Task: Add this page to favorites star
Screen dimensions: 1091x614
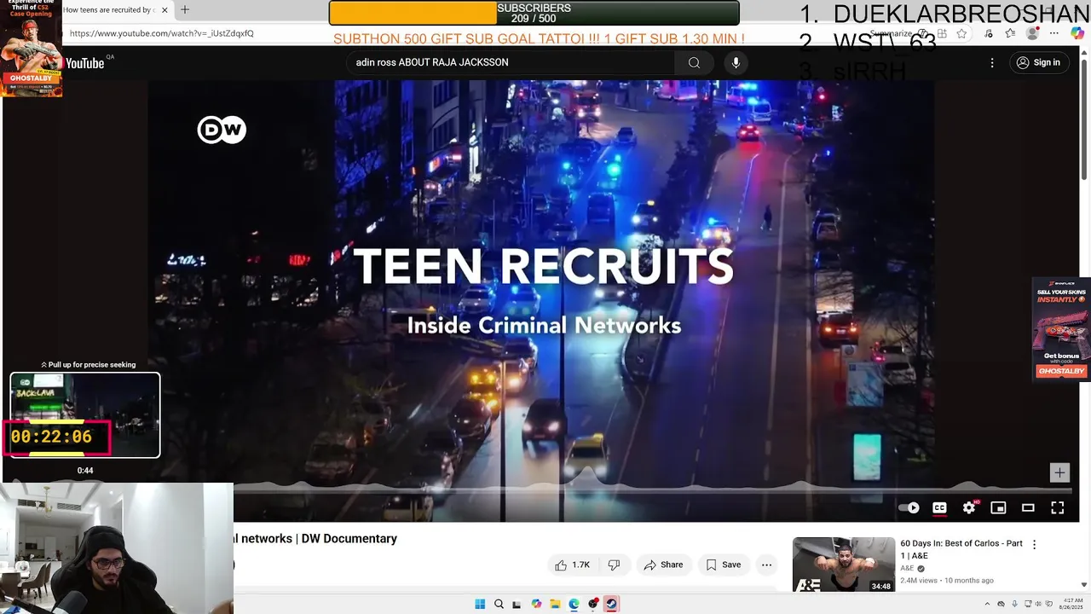Action: (961, 33)
